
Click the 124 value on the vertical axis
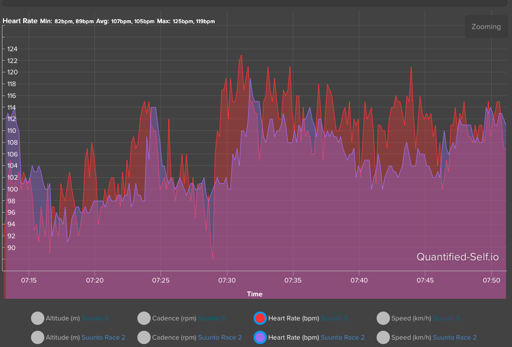(x=12, y=49)
